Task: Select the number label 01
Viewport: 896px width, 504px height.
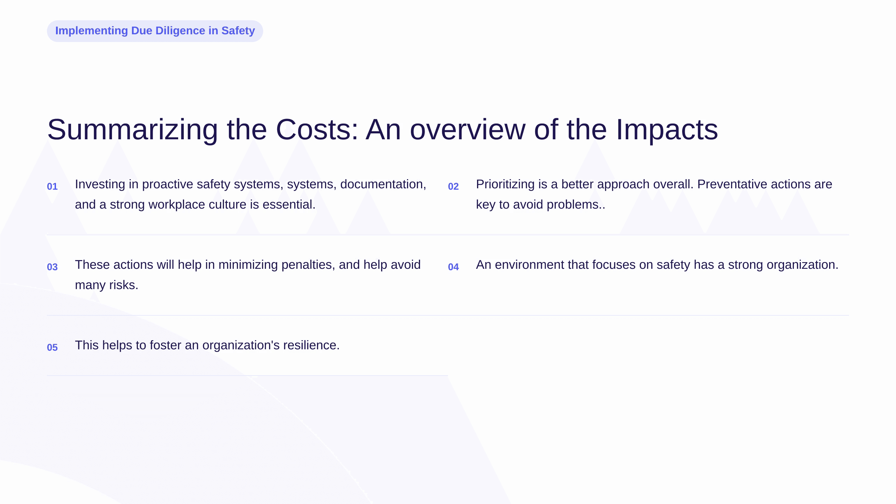Action: tap(52, 187)
